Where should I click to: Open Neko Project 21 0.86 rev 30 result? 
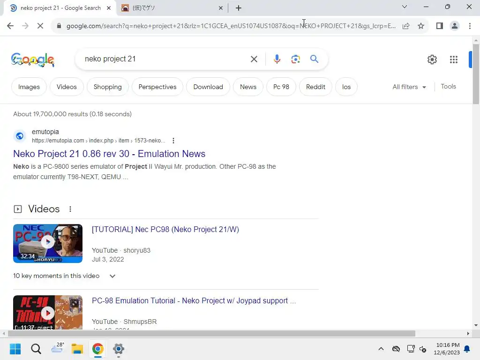pyautogui.click(x=109, y=154)
